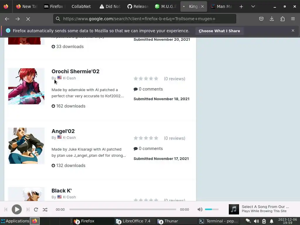Image resolution: width=300 pixels, height=225 pixels.
Task: Skip to previous track in player
Action: (6, 209)
